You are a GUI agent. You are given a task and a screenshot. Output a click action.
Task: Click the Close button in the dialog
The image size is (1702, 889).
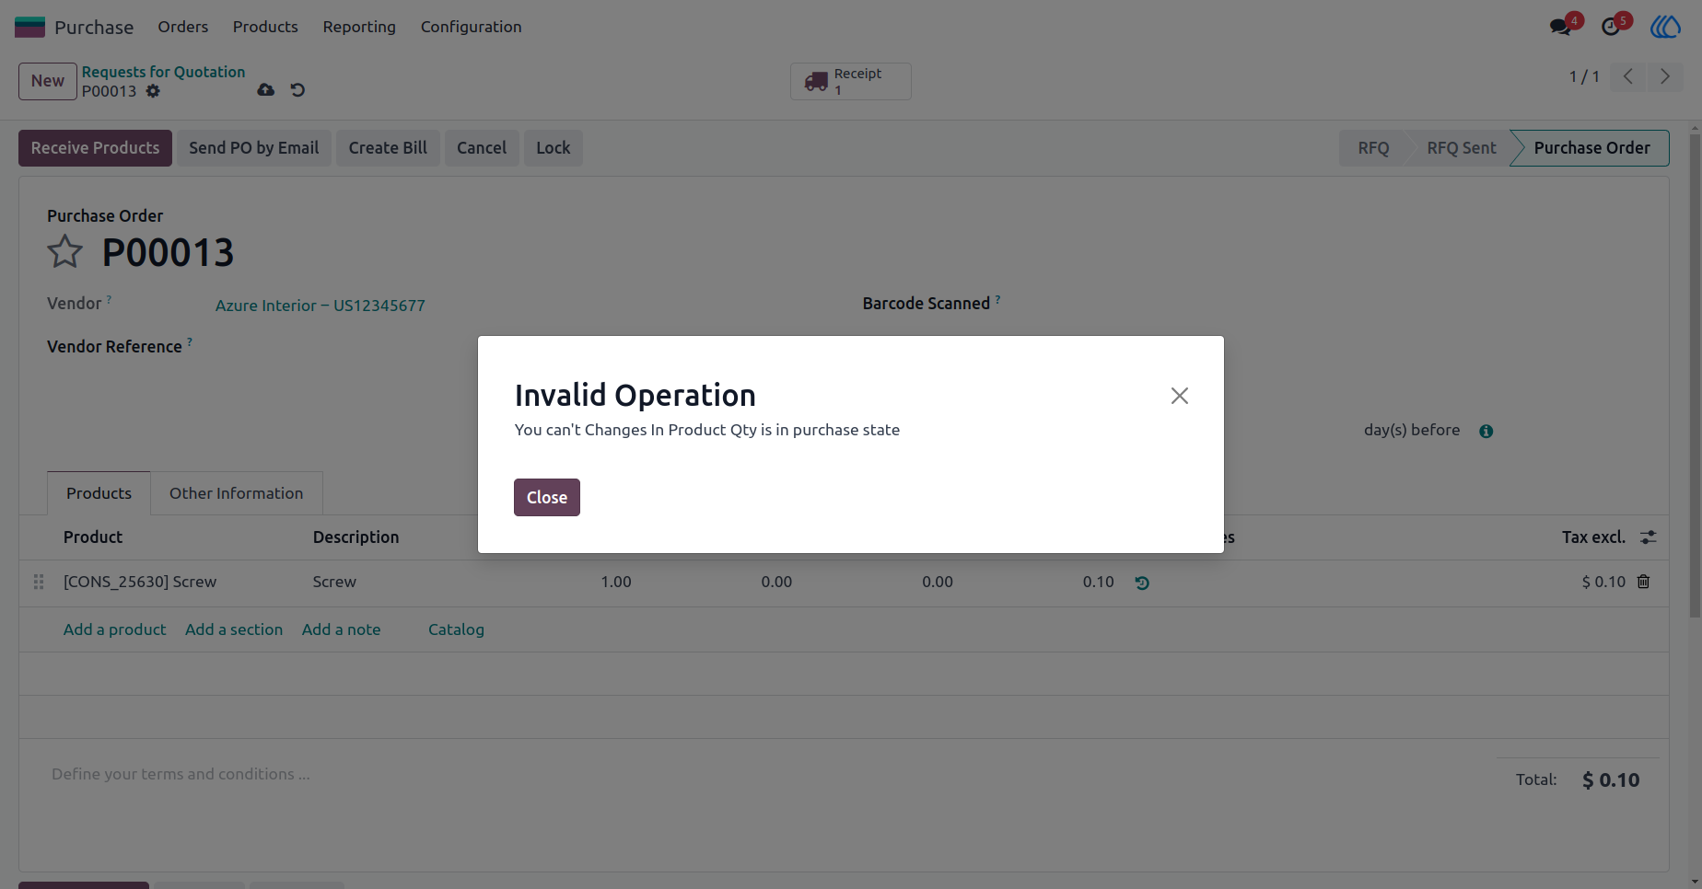coord(547,498)
